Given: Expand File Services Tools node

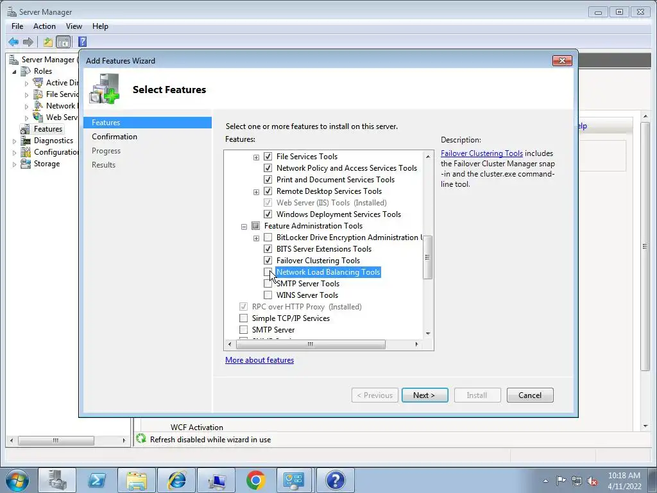Looking at the screenshot, I should 256,157.
